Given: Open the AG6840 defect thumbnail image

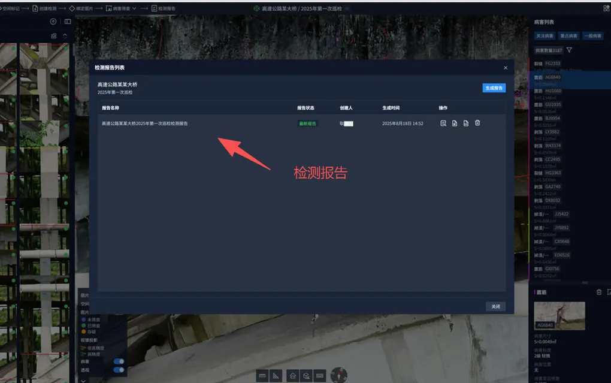Looking at the screenshot, I should (x=559, y=315).
